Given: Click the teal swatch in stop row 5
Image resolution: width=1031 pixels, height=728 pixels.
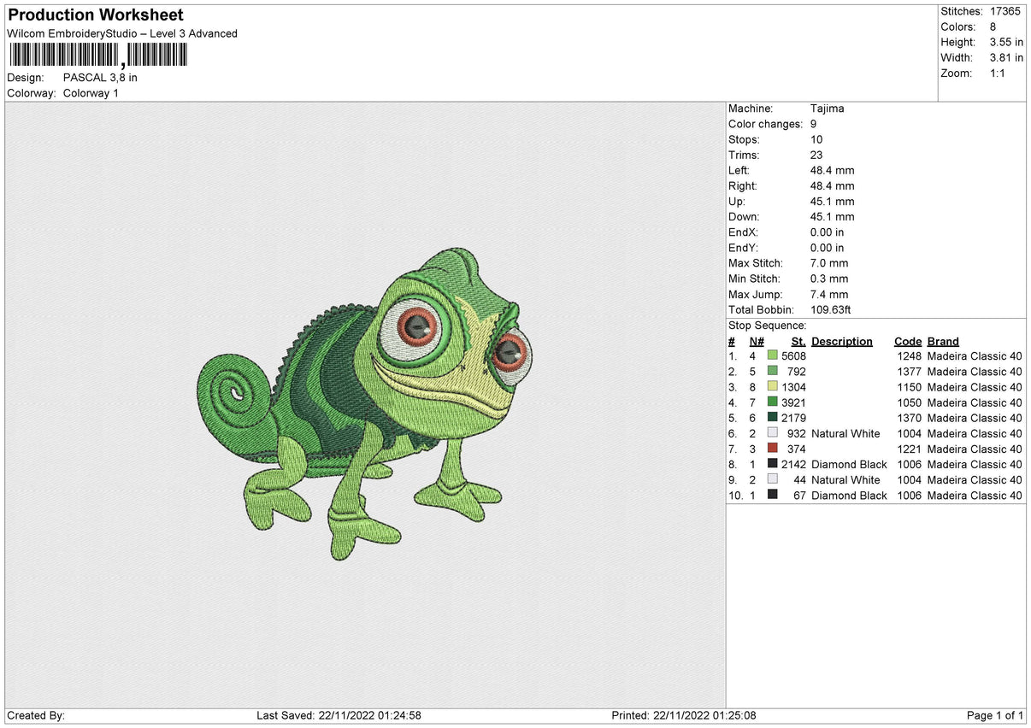Looking at the screenshot, I should point(774,418).
